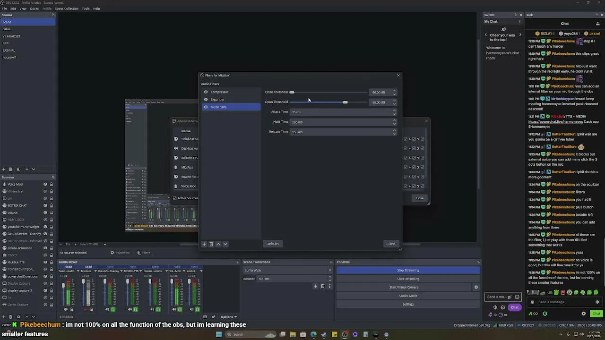Add a new scene with plus icon
Viewport: 605px width, 340px height.
tap(4, 169)
